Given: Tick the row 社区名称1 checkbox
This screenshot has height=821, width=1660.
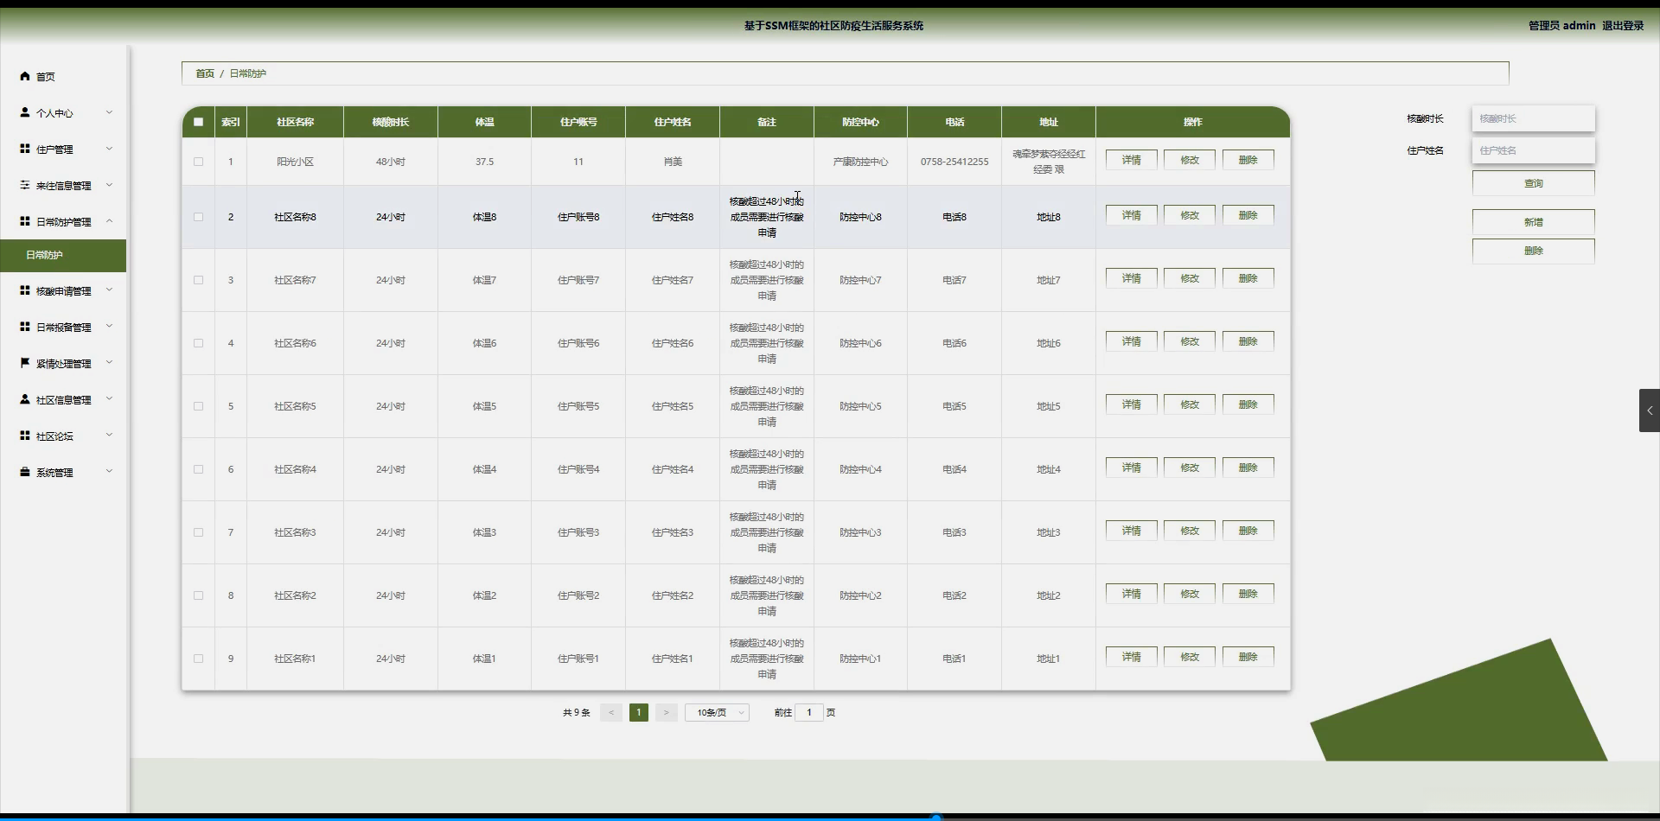Looking at the screenshot, I should tap(198, 659).
